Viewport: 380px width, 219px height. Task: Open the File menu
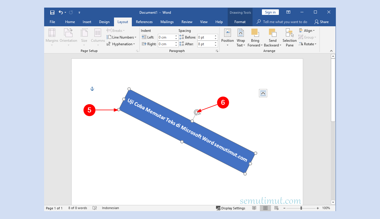pos(52,22)
